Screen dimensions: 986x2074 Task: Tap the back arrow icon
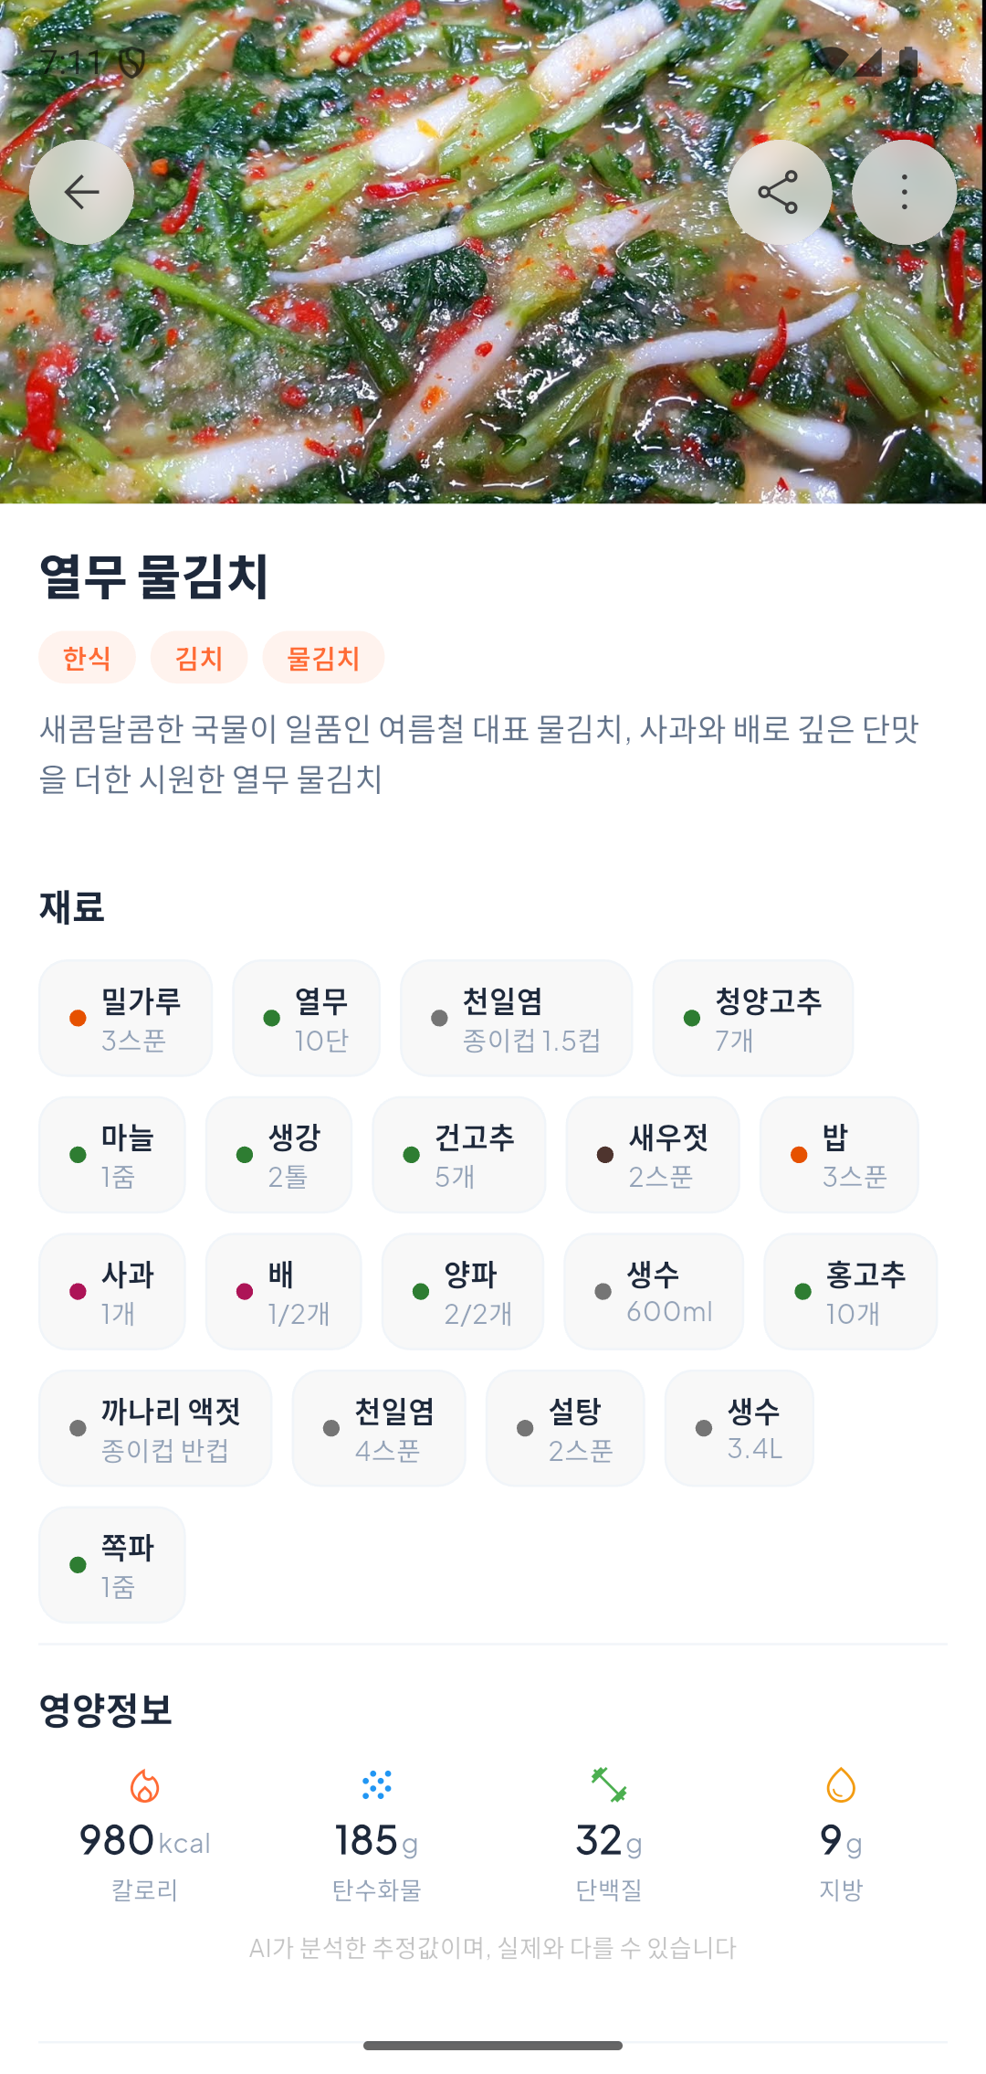click(81, 191)
